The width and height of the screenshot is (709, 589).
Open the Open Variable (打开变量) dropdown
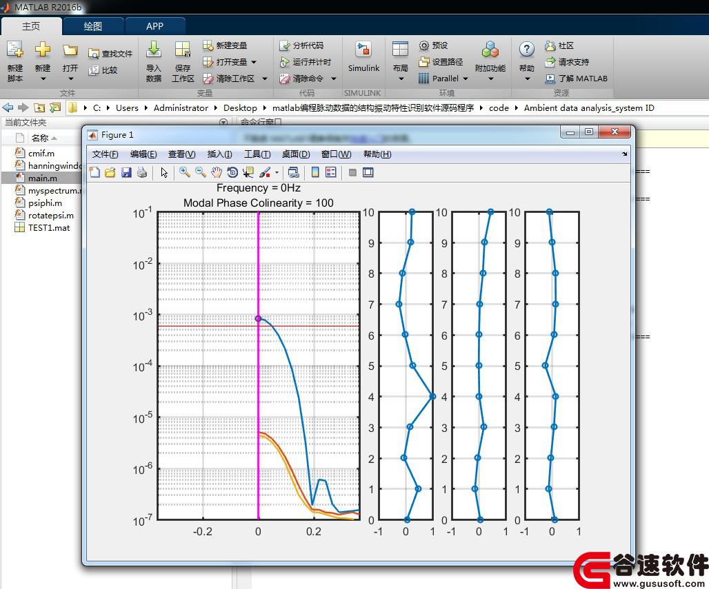(254, 62)
